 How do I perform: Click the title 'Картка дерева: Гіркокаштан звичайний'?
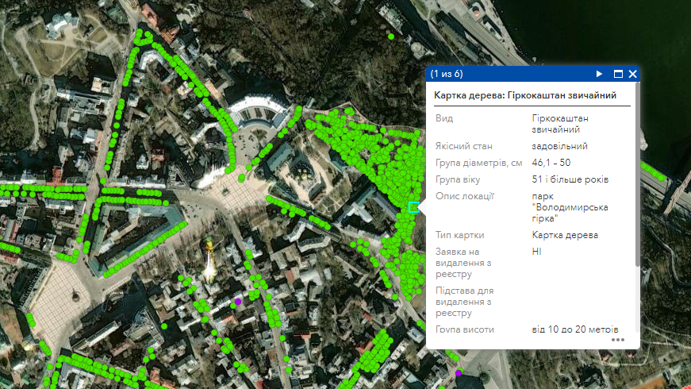525,95
